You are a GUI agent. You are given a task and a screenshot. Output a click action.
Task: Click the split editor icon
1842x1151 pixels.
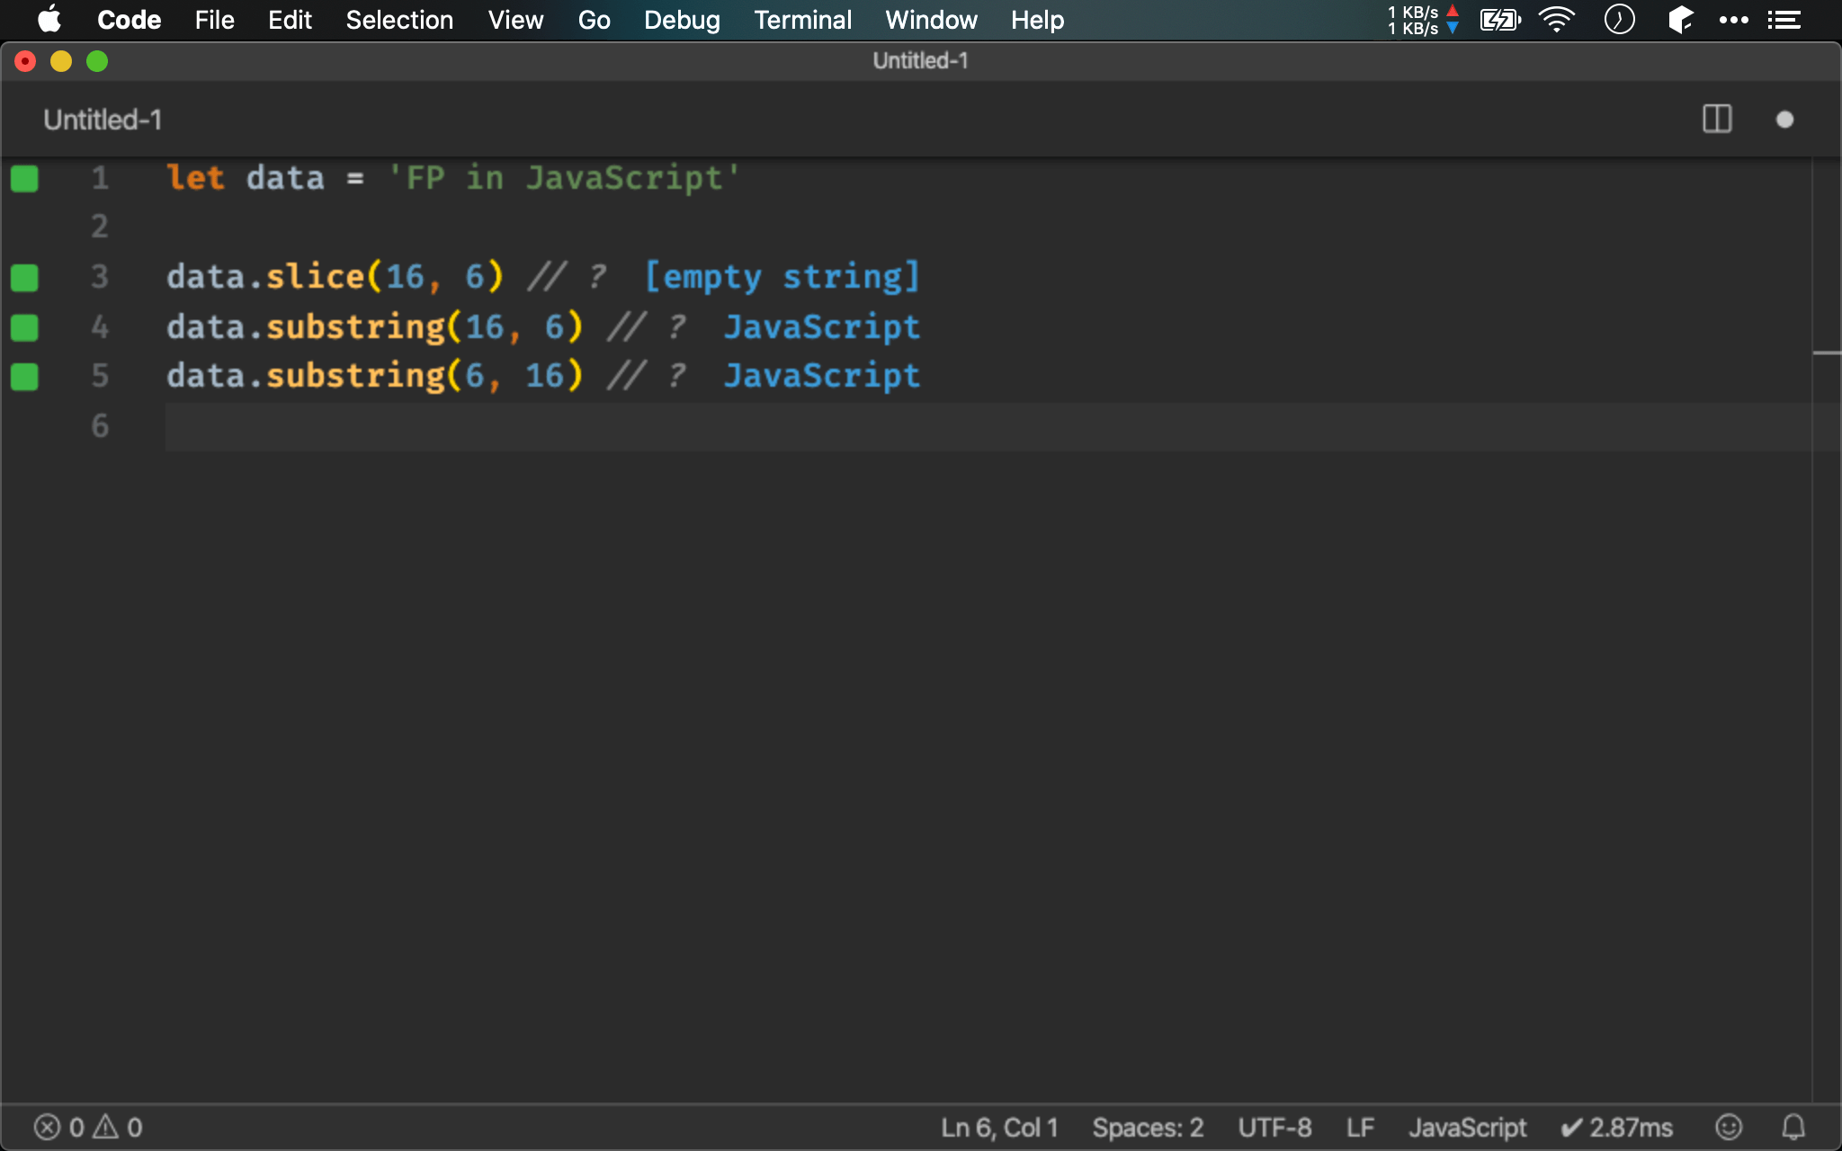pyautogui.click(x=1716, y=120)
